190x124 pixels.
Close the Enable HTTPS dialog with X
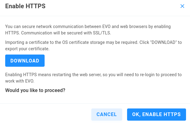[x=182, y=6]
